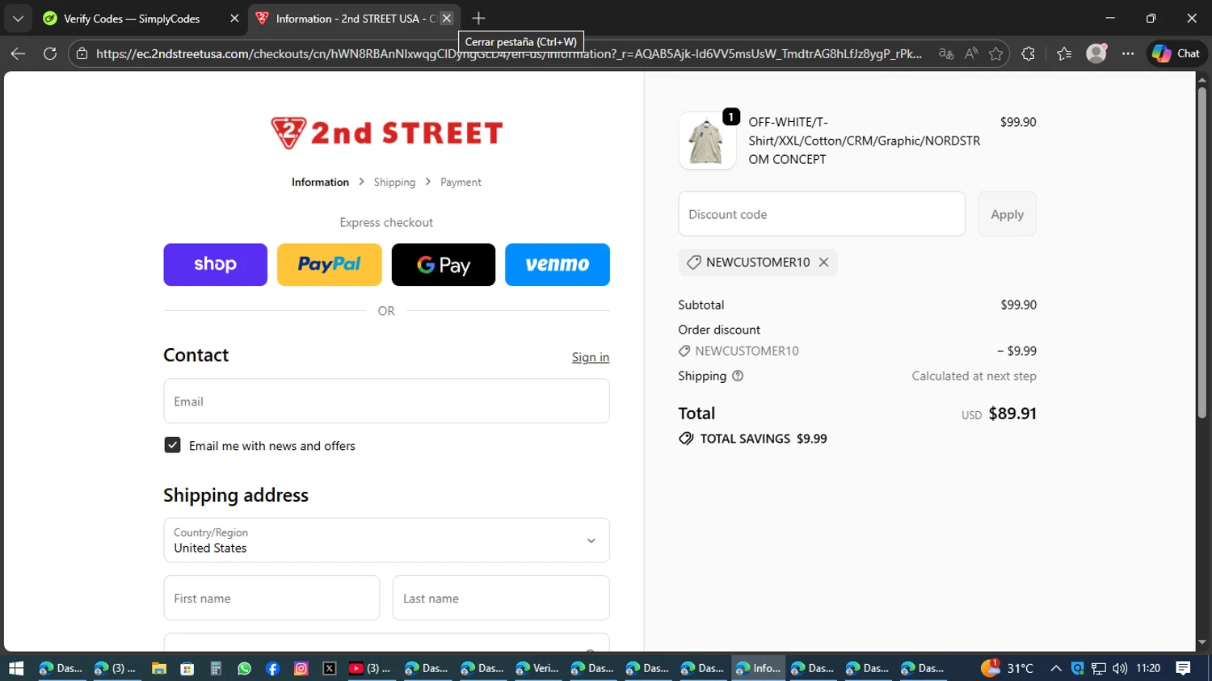The width and height of the screenshot is (1212, 681).
Task: Click the OFF-WHITE T-shirt product thumbnail
Action: (707, 141)
